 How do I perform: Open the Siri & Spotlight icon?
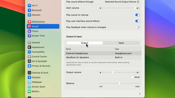29,61
